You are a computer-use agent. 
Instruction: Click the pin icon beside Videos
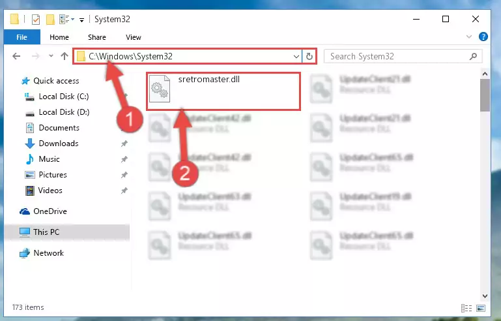(x=124, y=191)
